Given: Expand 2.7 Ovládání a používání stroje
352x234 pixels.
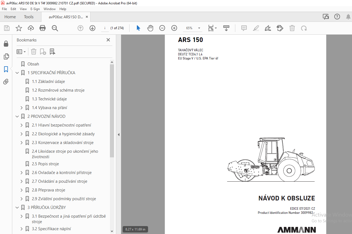Looking at the screenshot, I should point(22,181).
